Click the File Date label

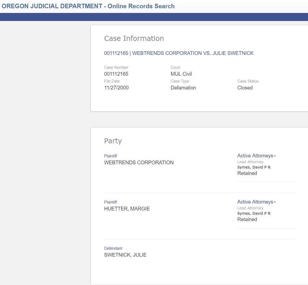(x=112, y=81)
